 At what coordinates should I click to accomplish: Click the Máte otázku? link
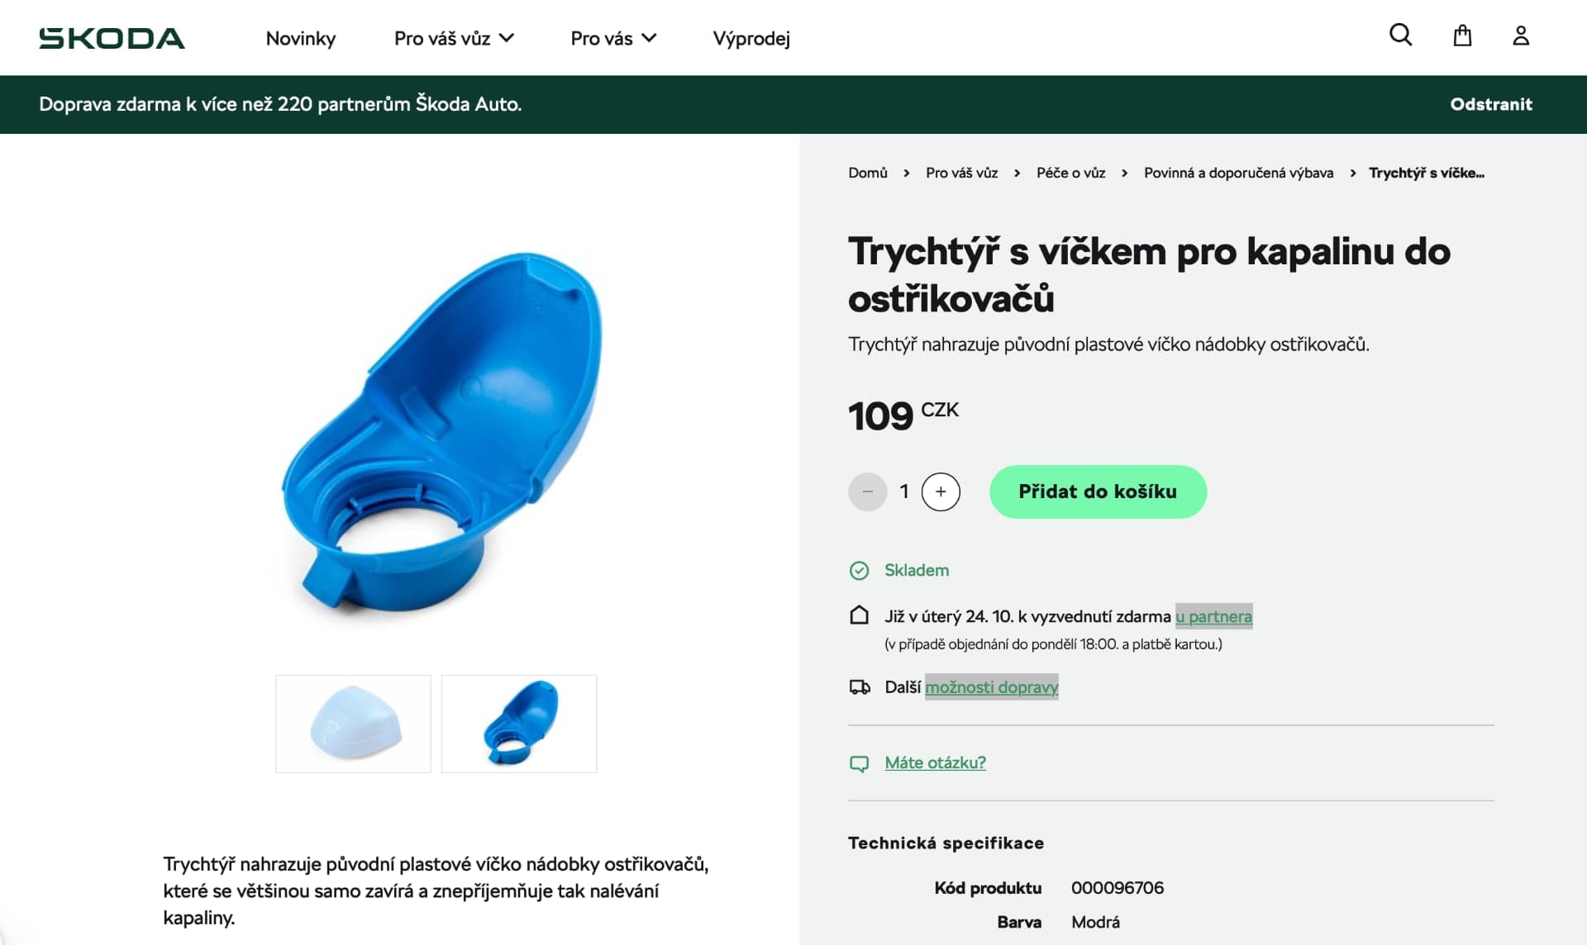pyautogui.click(x=935, y=762)
